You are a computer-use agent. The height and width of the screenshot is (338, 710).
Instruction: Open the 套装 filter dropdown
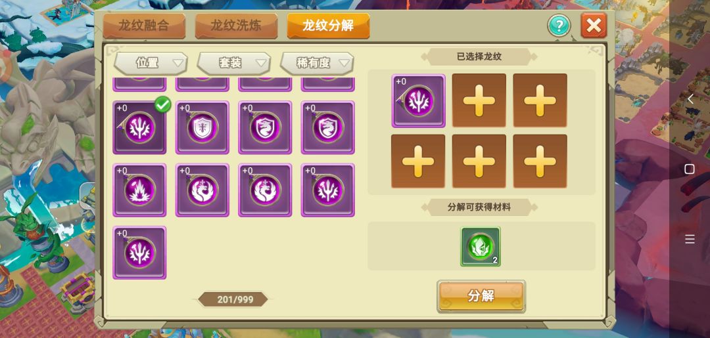coord(233,63)
